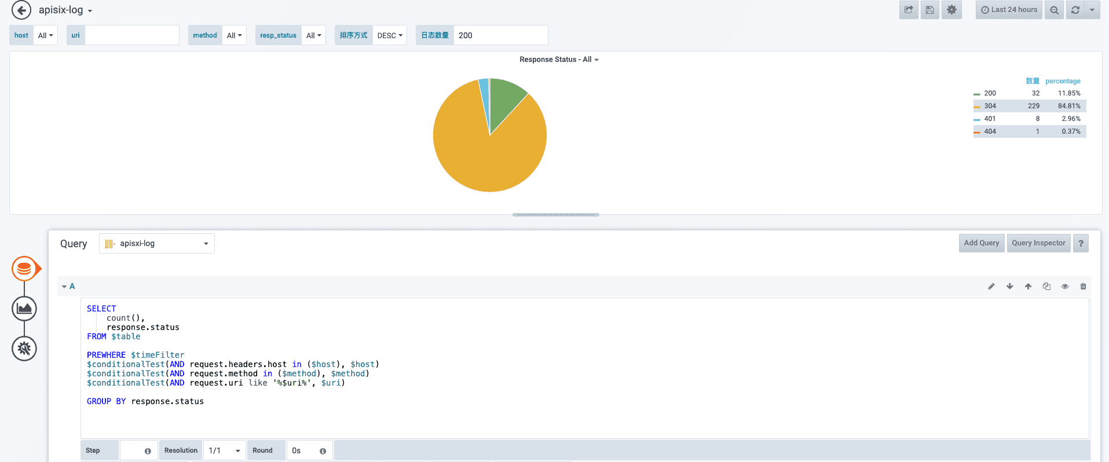The image size is (1109, 462).
Task: Open the apisxi-log data source dropdown
Action: [157, 244]
